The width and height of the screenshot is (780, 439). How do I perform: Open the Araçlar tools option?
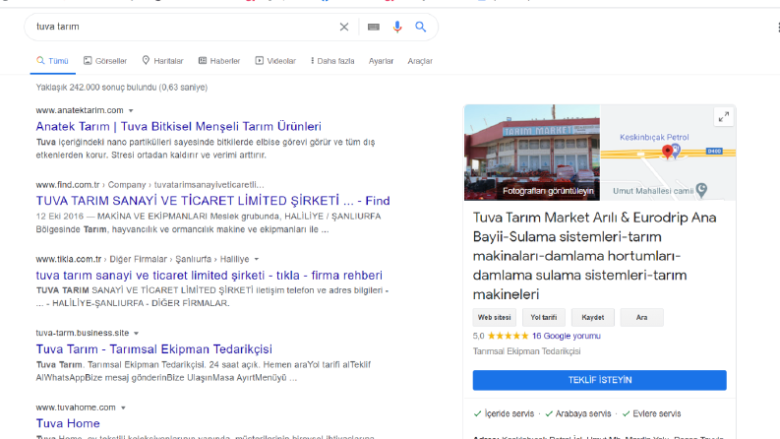point(420,61)
